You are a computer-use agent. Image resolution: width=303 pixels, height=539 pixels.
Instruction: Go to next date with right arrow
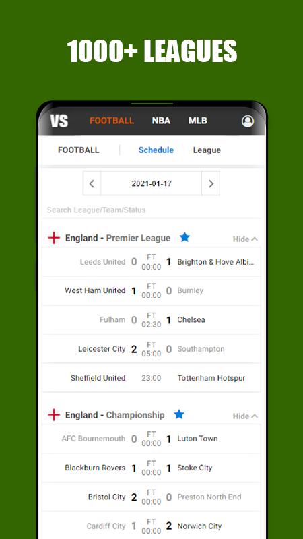tap(211, 183)
